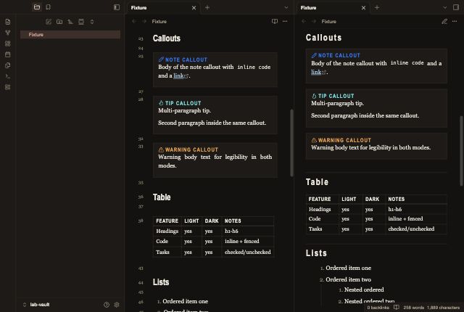Click the Fixture title in left pane header
The image size is (464, 312).
click(x=159, y=21)
